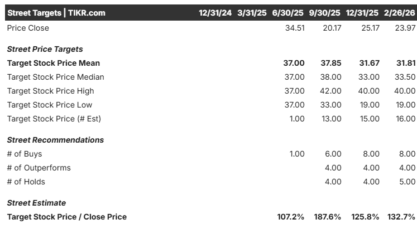Viewport: 417px width, 229px height.
Task: Select the 2/26/26 column header
Action: 399,13
